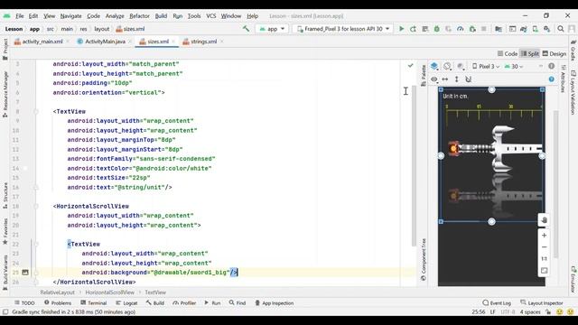Toggle the view options eye icon
This screenshot has width=578, height=325.
[x=434, y=79]
